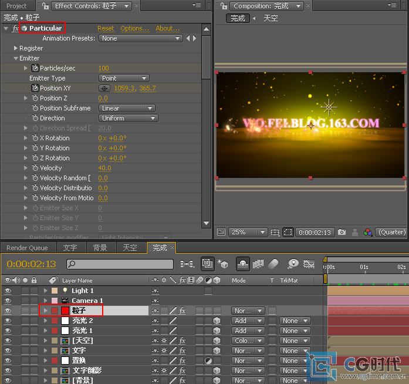
Task: Switch to the Project panel tab
Action: click(16, 6)
